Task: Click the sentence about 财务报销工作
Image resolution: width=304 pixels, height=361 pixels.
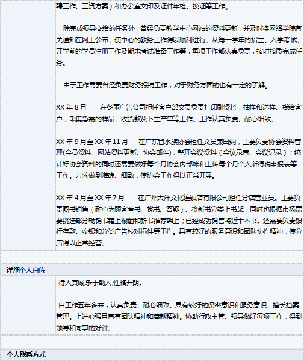Action: click(x=166, y=85)
